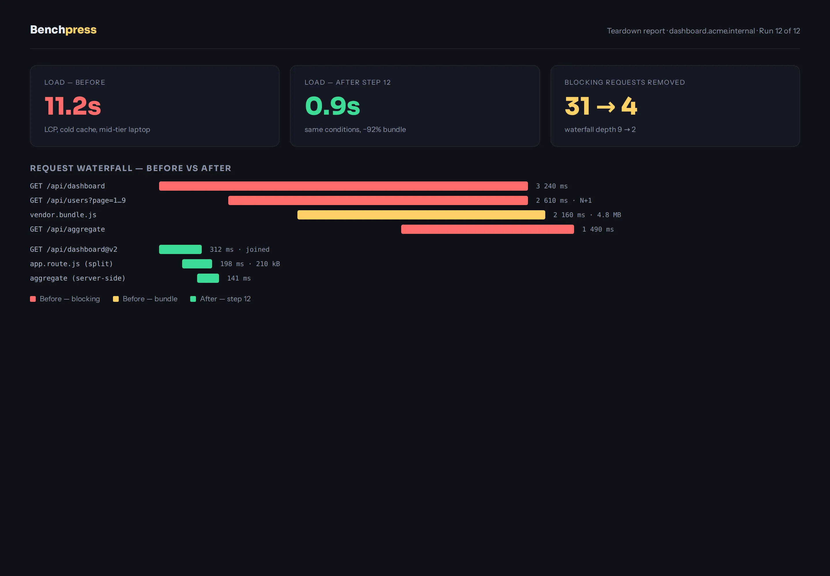Screen dimensions: 830x576
Task: Click the red GET /api/dashboard bar
Action: [x=343, y=186]
